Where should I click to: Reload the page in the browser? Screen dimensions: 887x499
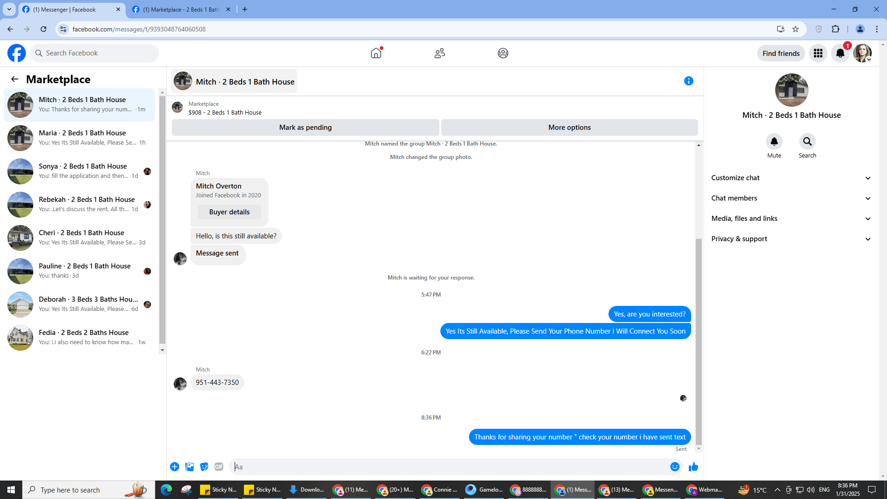[x=43, y=29]
